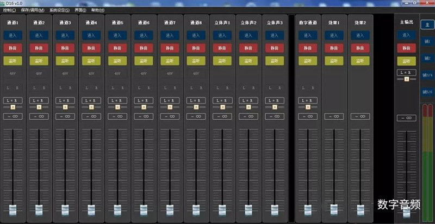
Task: Mute 通道1 with its 静音 button
Action: point(13,48)
